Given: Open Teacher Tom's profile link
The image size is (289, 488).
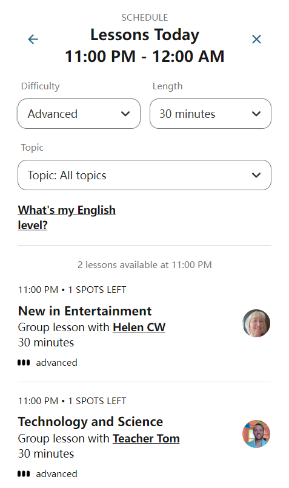Looking at the screenshot, I should pyautogui.click(x=146, y=438).
